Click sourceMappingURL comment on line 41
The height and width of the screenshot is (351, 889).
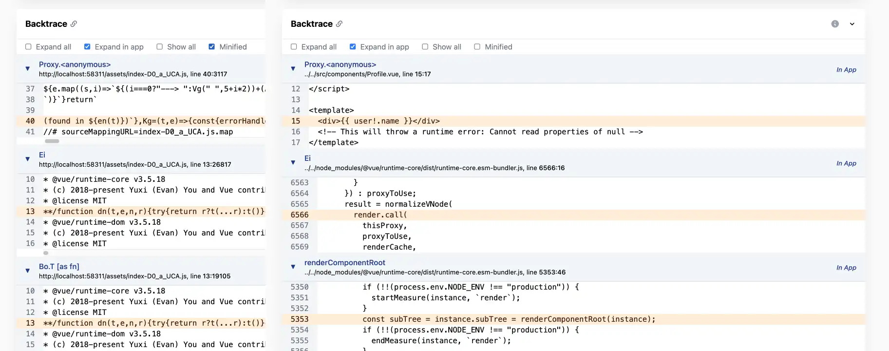138,132
